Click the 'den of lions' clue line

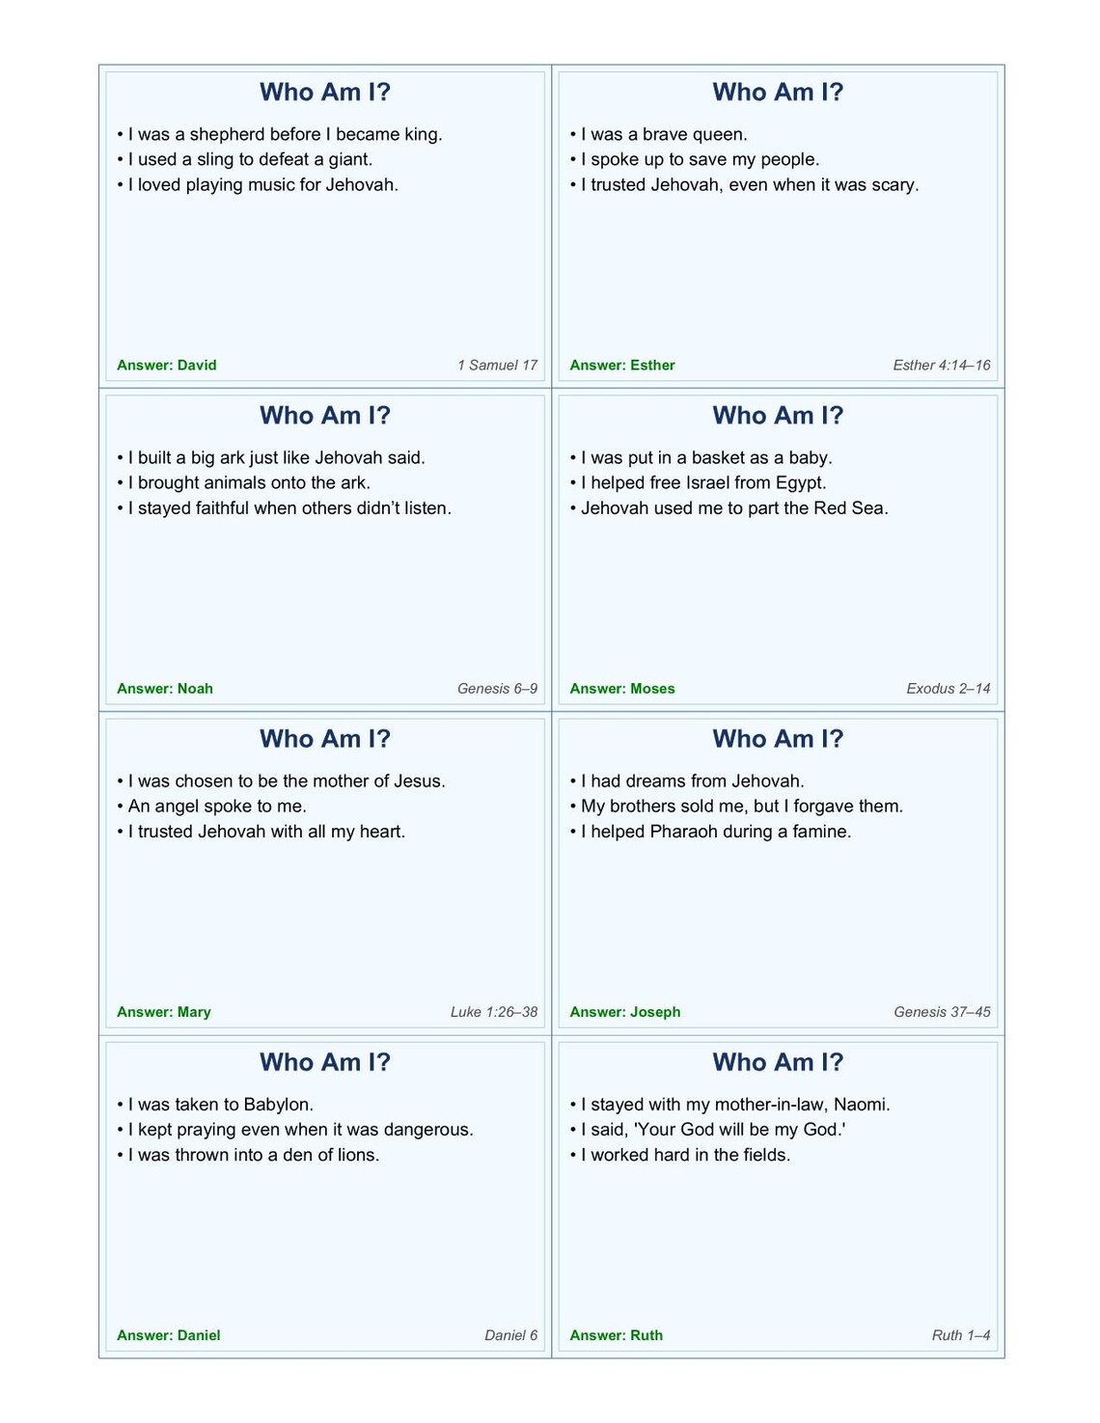pyautogui.click(x=248, y=1155)
